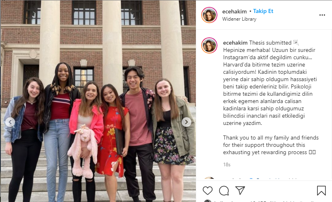
Task: Open profile picture beside Widener Library label
Action: (209, 15)
